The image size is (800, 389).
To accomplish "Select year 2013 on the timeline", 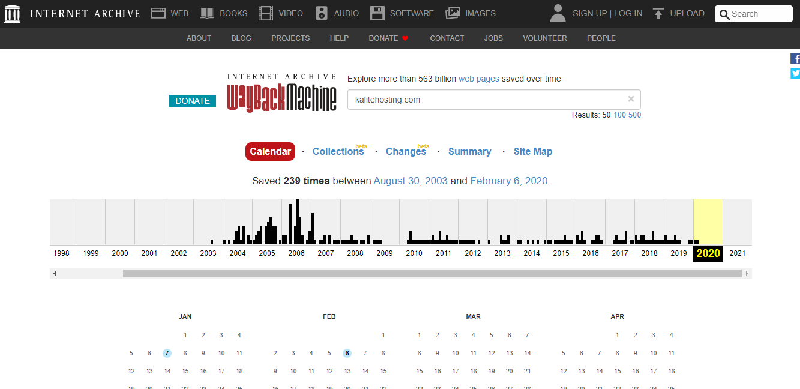I will 502,253.
